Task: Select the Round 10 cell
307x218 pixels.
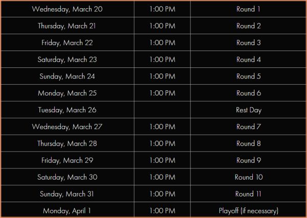Action: [248, 177]
